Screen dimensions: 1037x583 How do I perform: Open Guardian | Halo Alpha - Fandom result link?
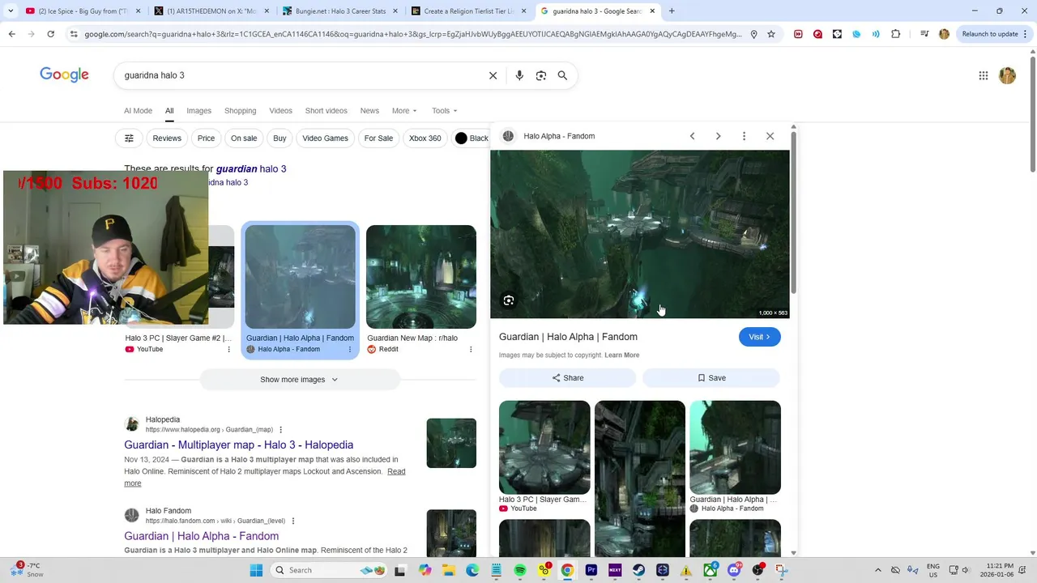tap(201, 536)
